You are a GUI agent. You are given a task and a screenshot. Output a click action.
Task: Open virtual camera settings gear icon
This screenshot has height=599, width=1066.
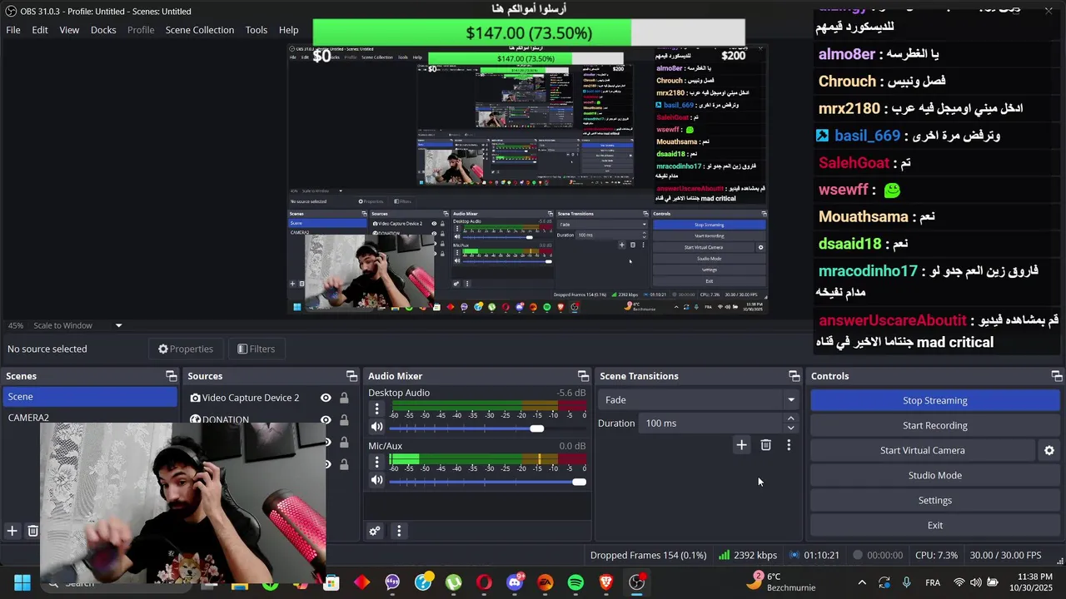pyautogui.click(x=1049, y=450)
